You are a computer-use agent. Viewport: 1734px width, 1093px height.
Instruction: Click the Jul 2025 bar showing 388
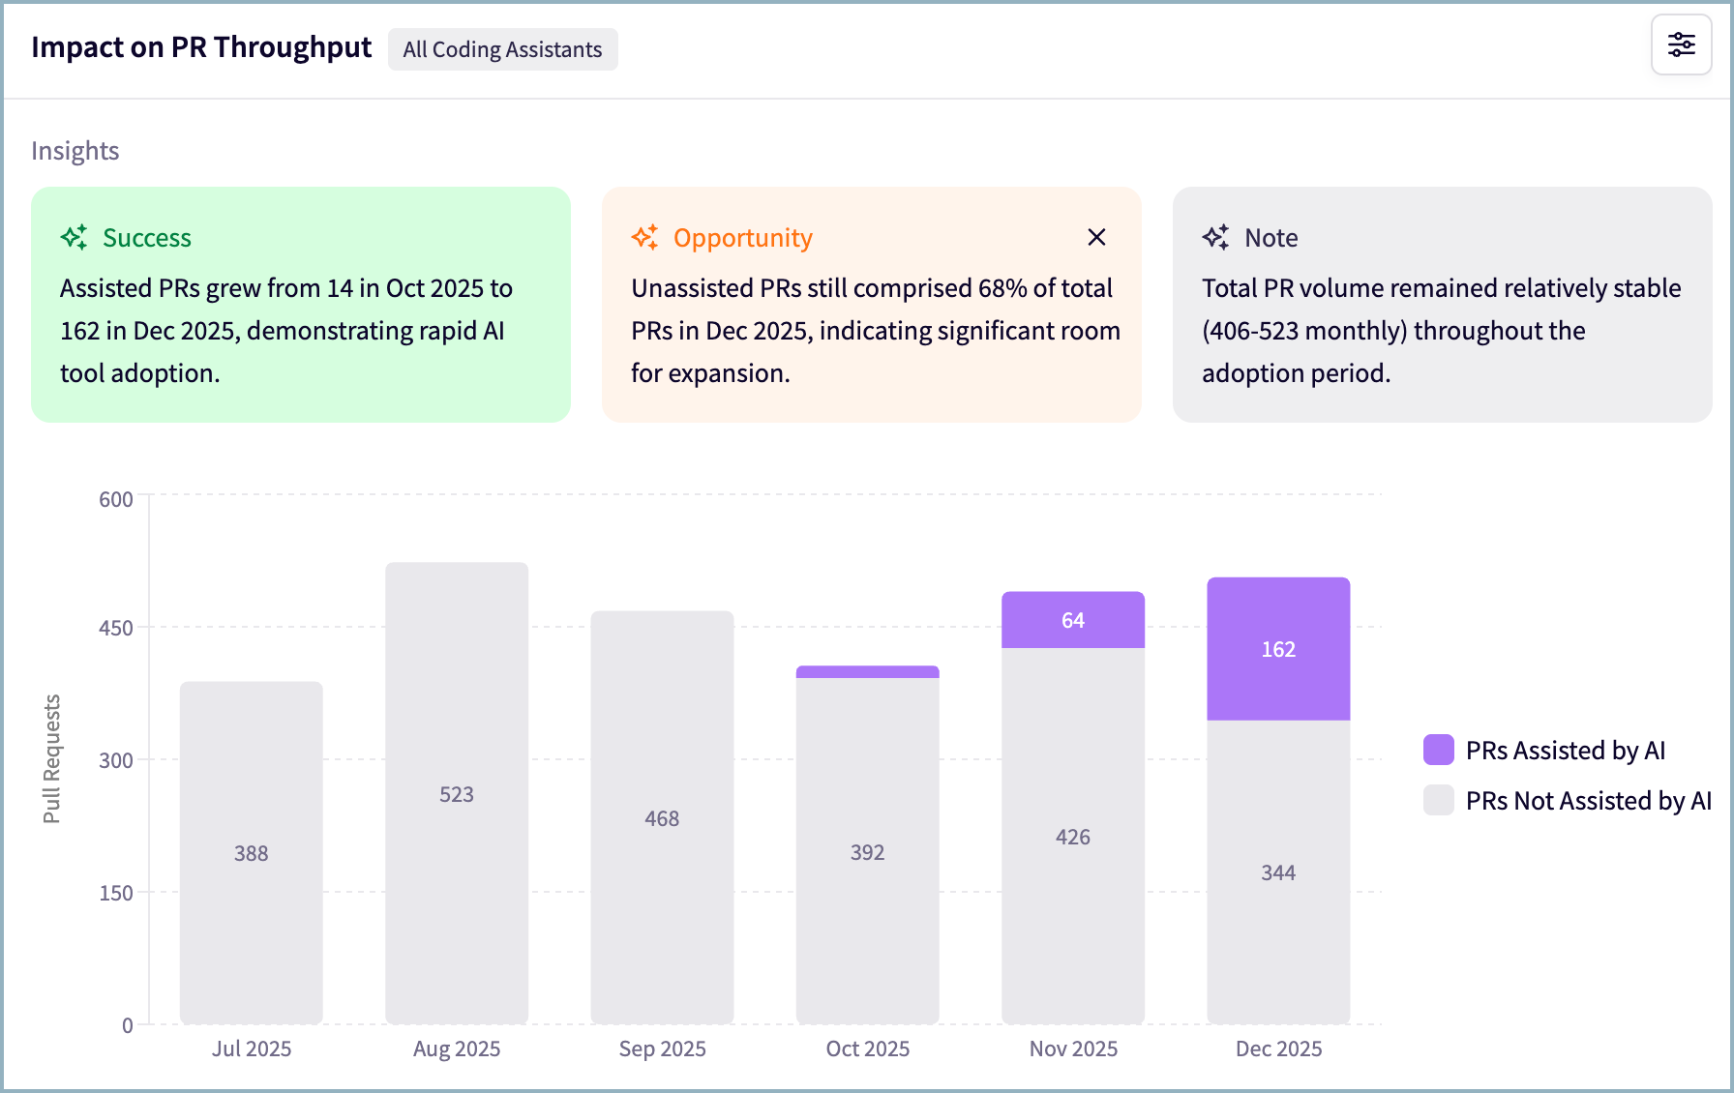(252, 852)
